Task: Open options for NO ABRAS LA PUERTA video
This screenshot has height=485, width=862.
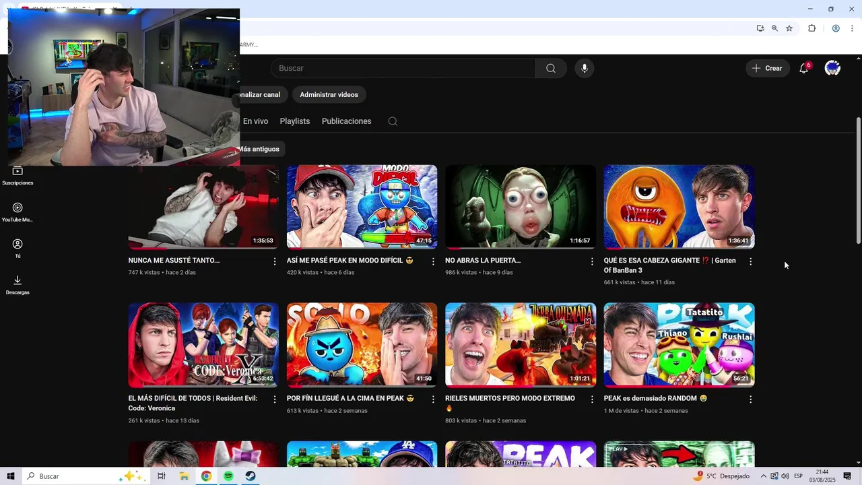Action: pyautogui.click(x=592, y=261)
